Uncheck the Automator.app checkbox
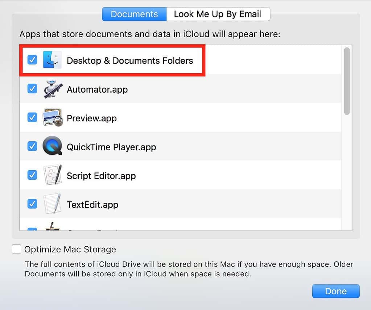This screenshot has width=371, height=310. (32, 89)
